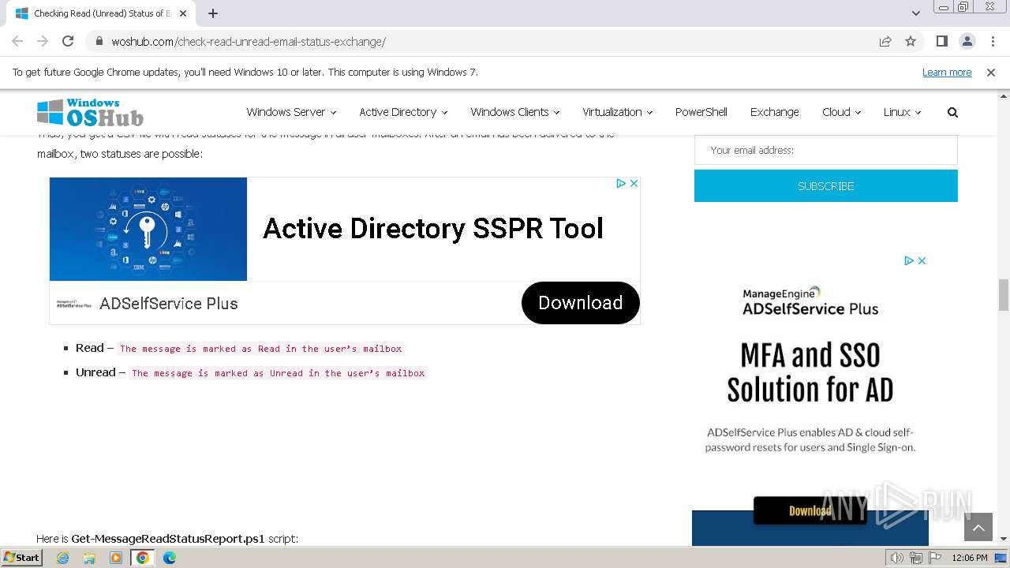Launch Internet Explorer from the taskbar
1010x568 pixels.
pos(62,558)
